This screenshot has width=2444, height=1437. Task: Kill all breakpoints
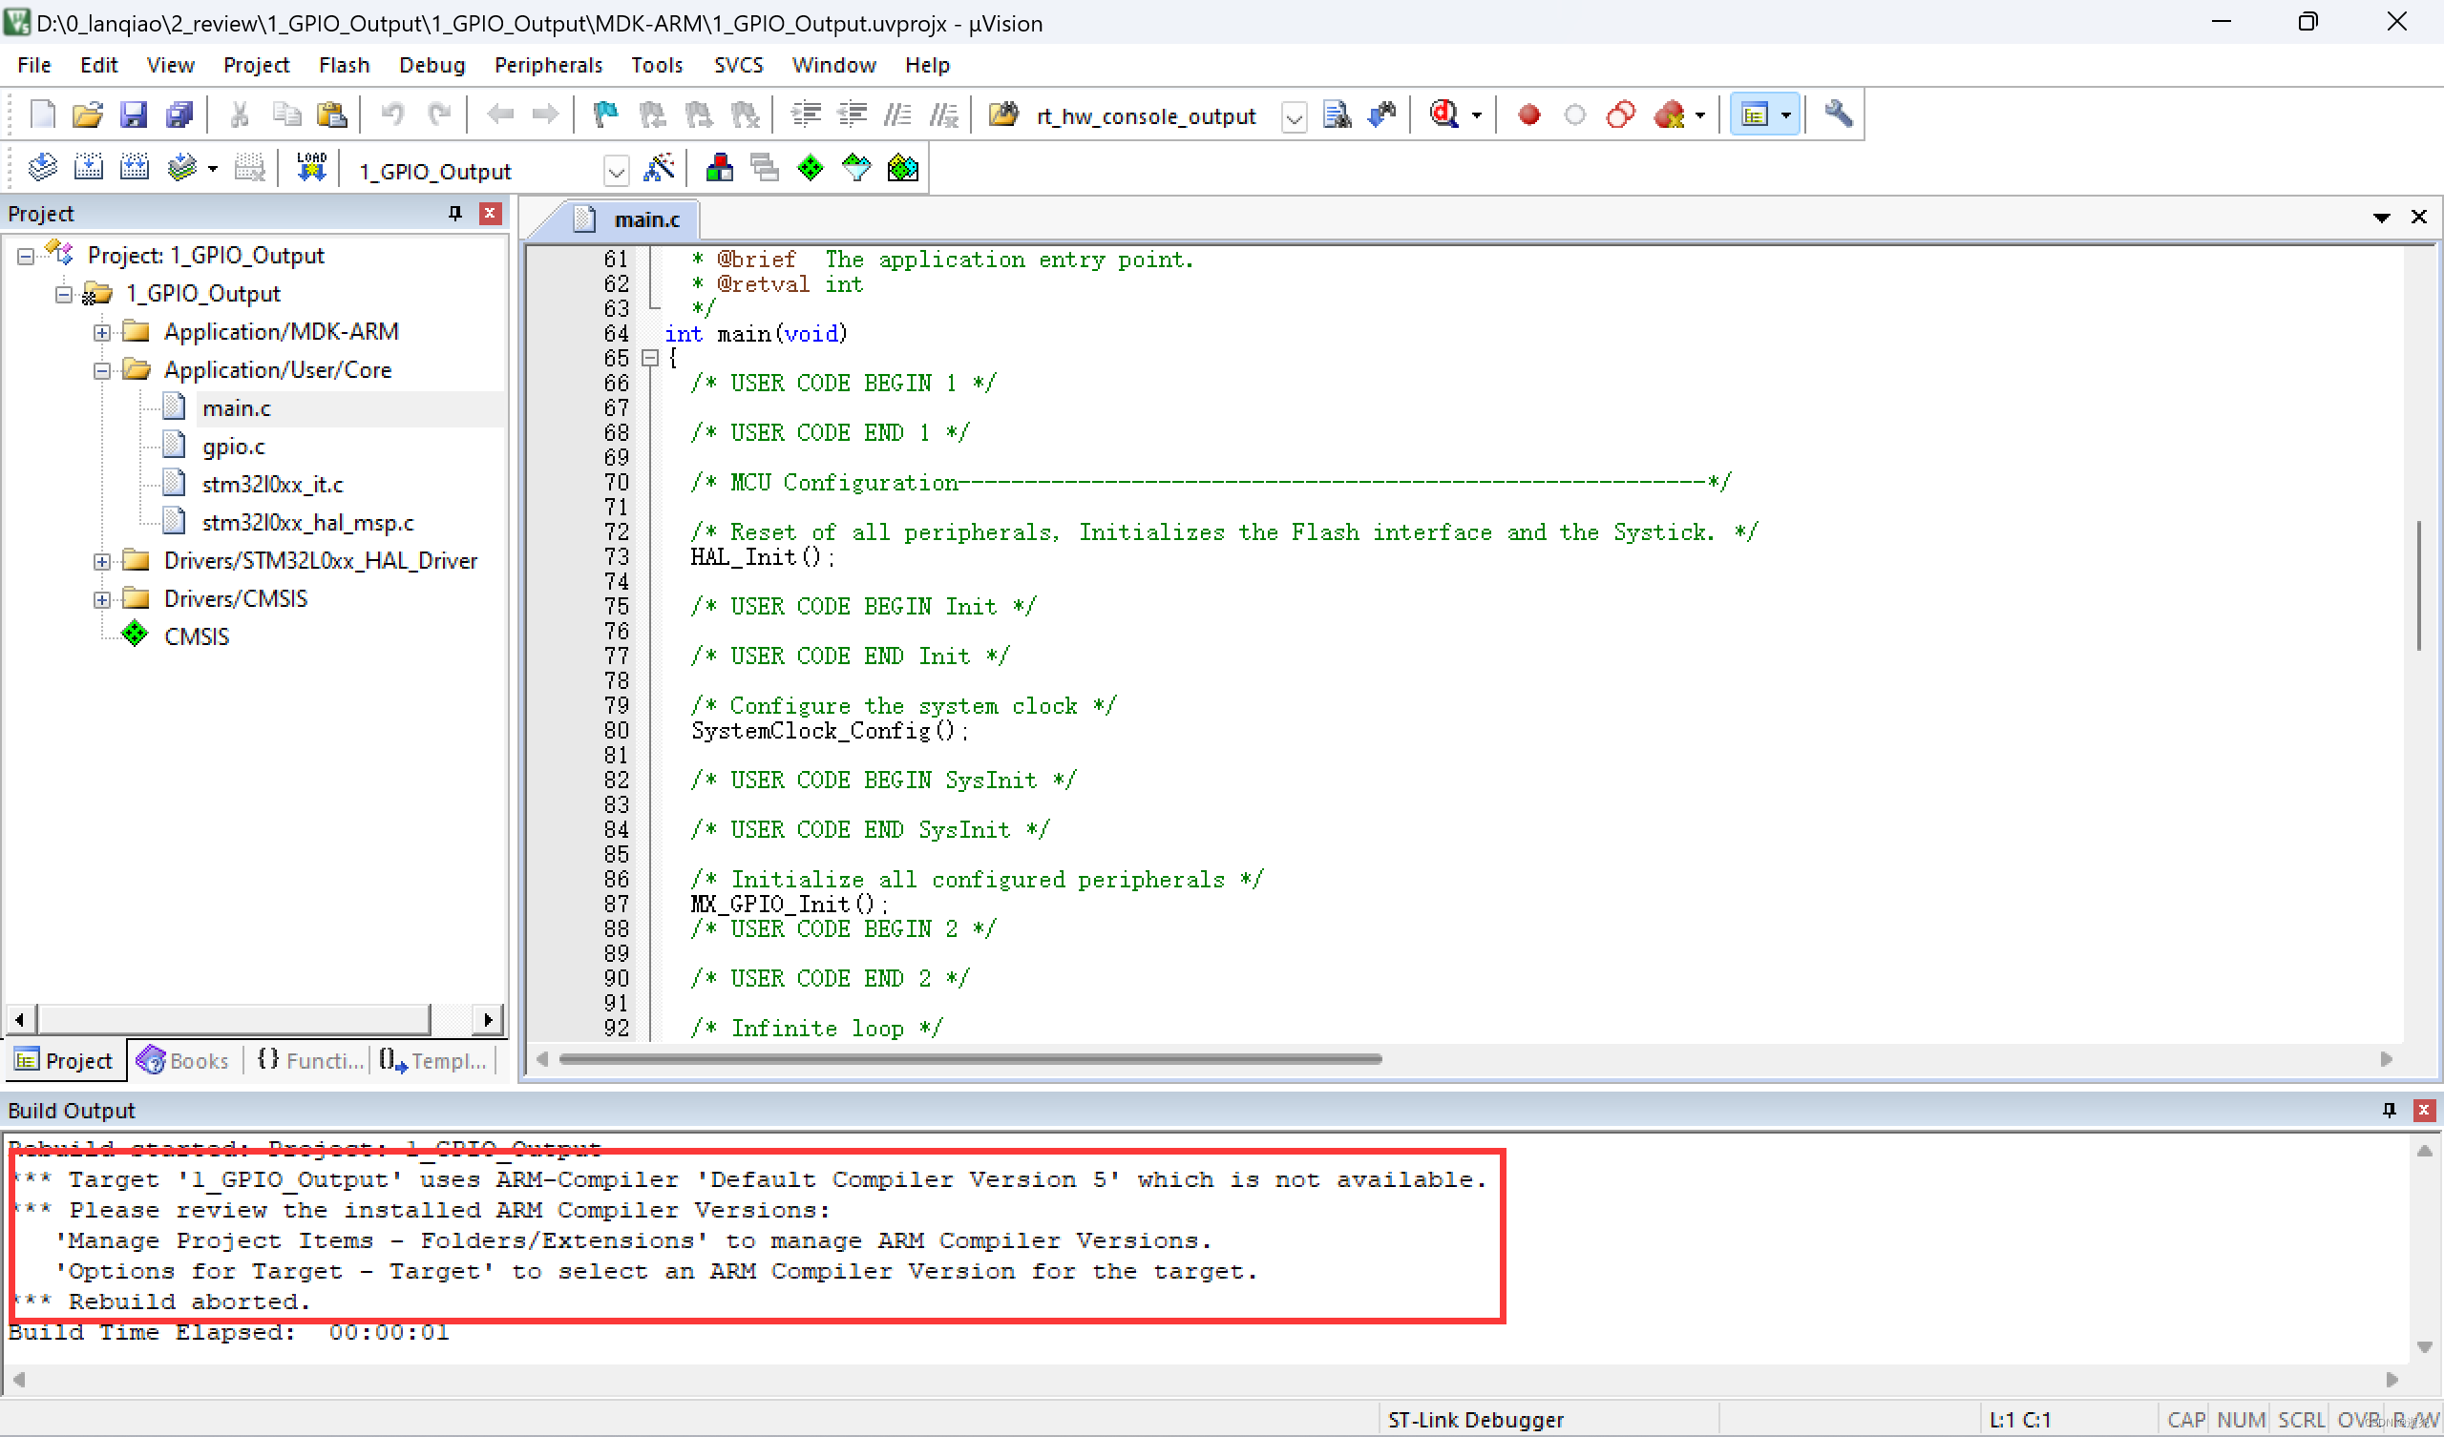(1669, 115)
